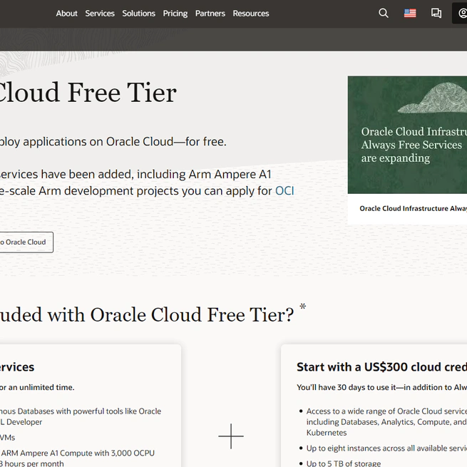
Task: Open the green Always Free Services thumbnail
Action: [407, 135]
